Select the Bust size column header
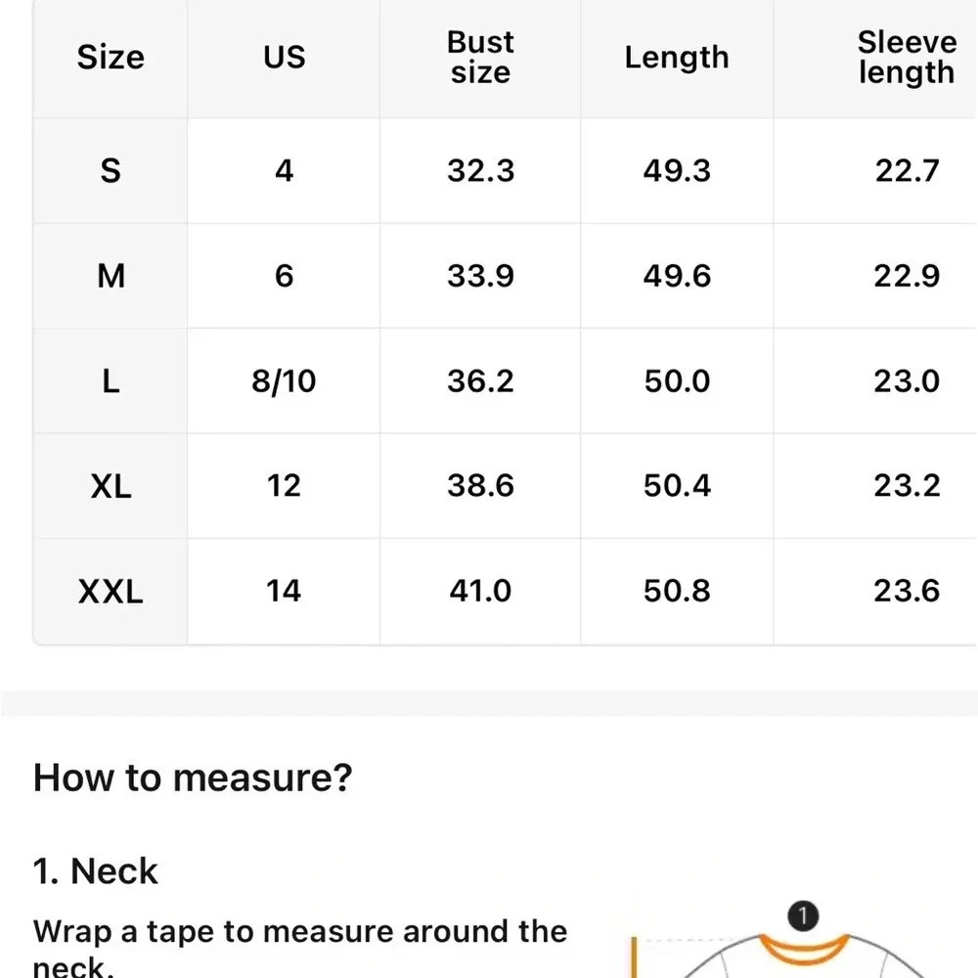Viewport: 978px width, 978px height. (480, 58)
